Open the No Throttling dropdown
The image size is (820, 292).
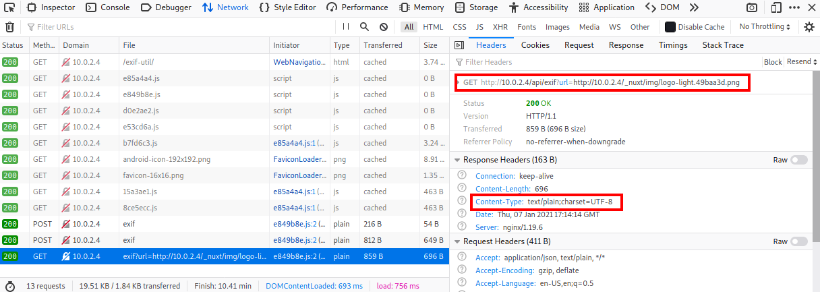coord(765,27)
